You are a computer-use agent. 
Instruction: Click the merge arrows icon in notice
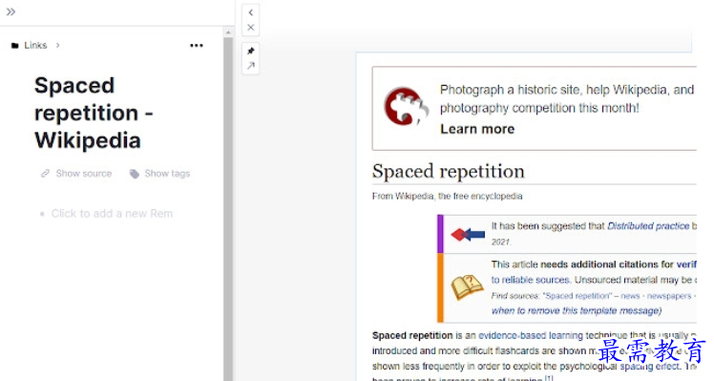tap(468, 234)
